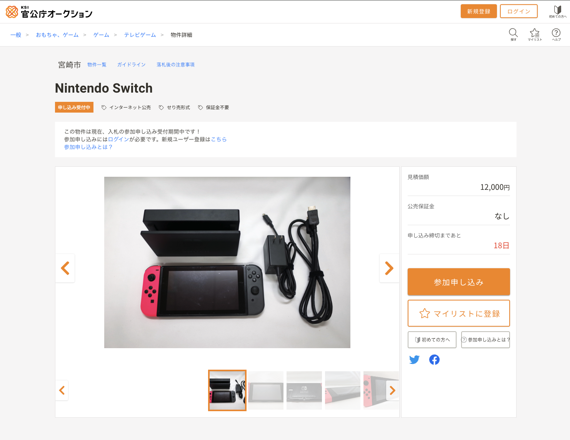Show the next main product image
Viewport: 570px width, 440px height.
click(x=389, y=268)
